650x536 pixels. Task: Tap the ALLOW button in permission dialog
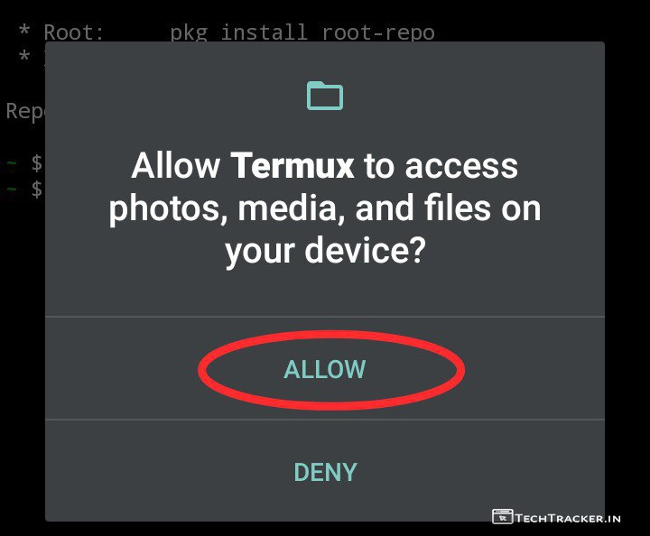(325, 369)
